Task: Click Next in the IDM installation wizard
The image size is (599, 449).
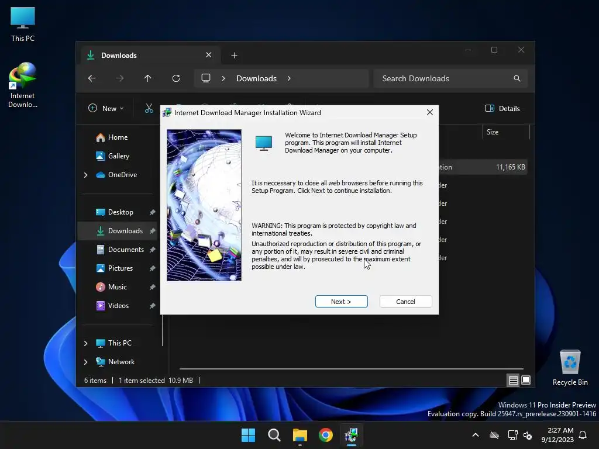Action: 341,301
